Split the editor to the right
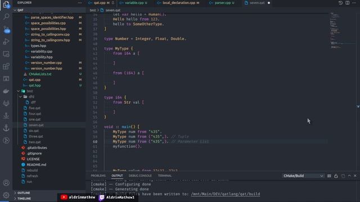Viewport: 360px width, 202px height. click(x=348, y=3)
